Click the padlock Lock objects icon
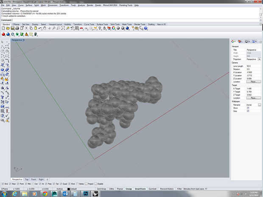 point(104,28)
